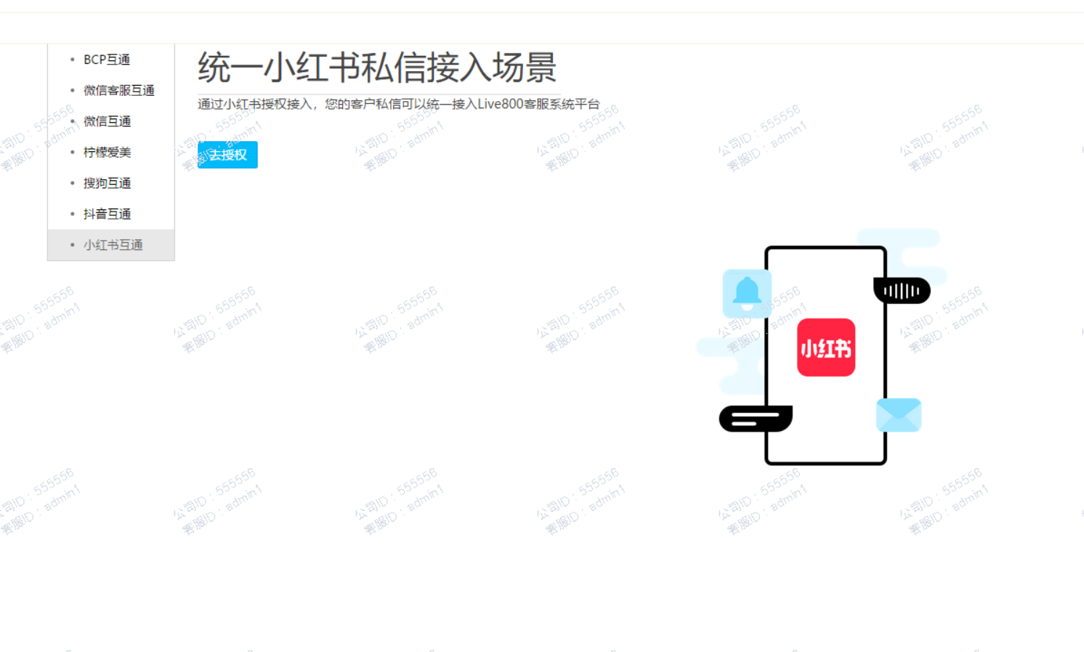Click the blue envelope mail icon

click(899, 415)
